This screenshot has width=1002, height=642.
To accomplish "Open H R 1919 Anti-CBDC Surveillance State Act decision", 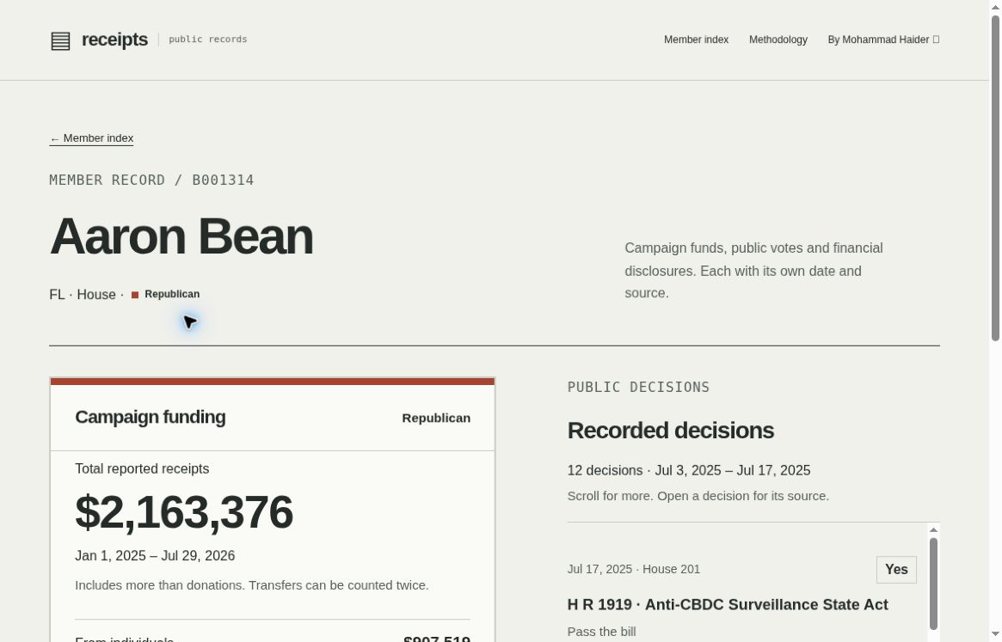I will pyautogui.click(x=728, y=604).
